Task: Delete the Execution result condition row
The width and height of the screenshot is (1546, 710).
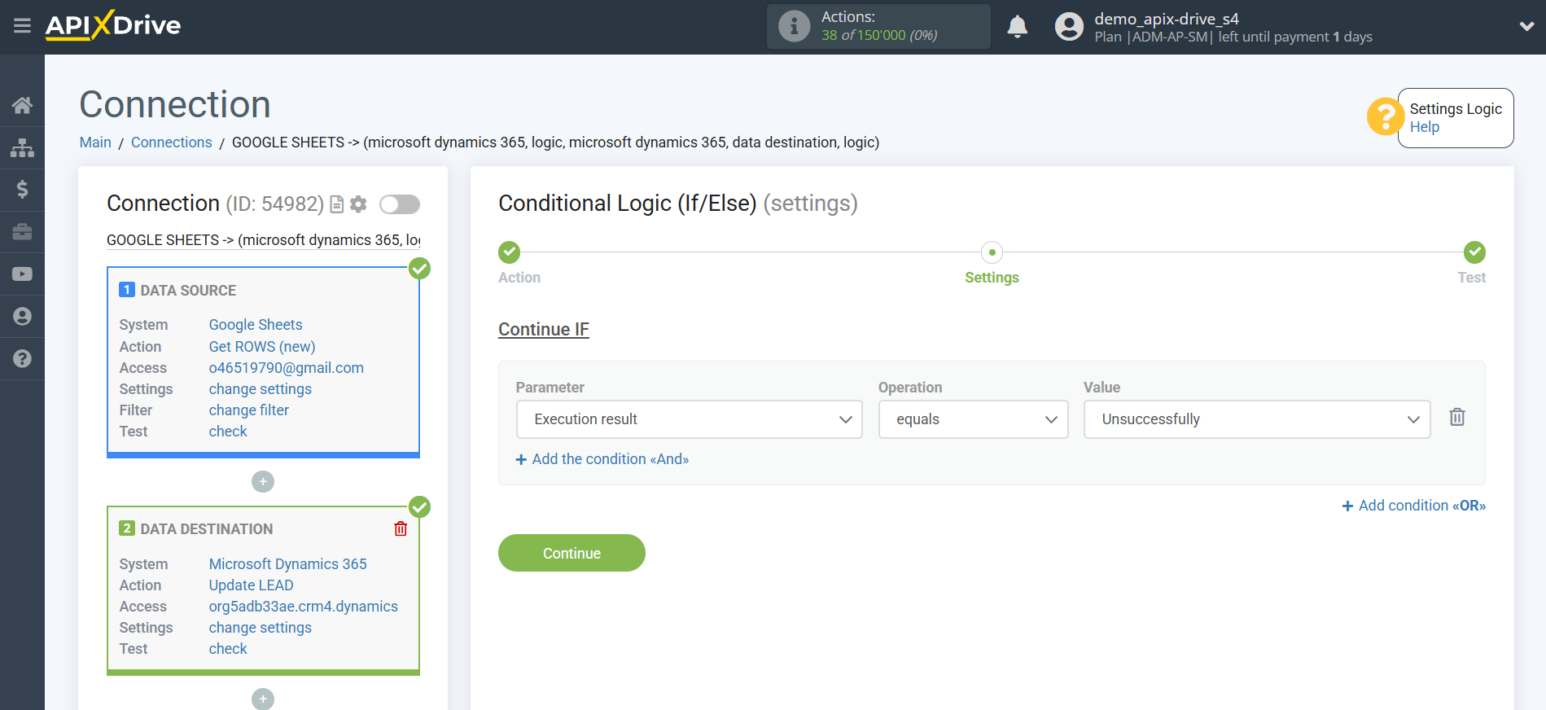Action: tap(1457, 418)
